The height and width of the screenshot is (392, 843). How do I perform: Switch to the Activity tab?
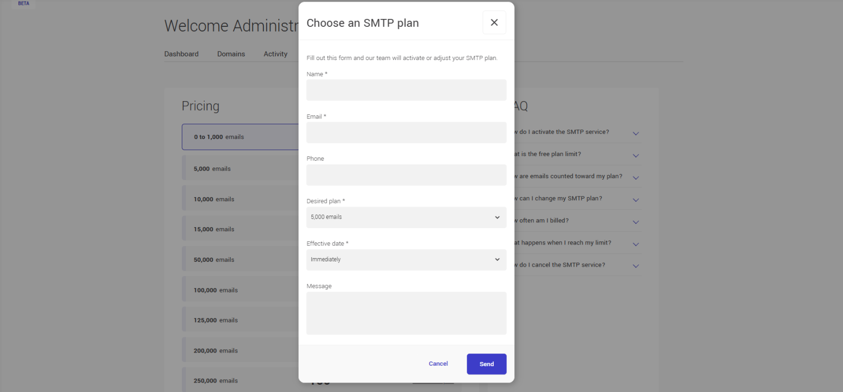(275, 54)
